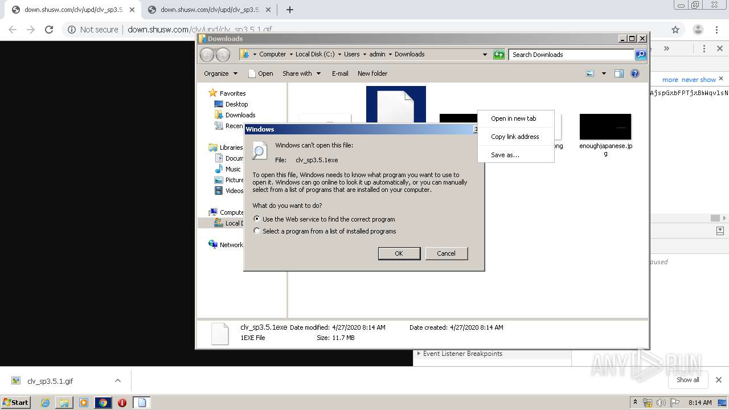Click Chrome's back navigation arrow
Viewport: 729px width, 410px height.
(x=13, y=30)
